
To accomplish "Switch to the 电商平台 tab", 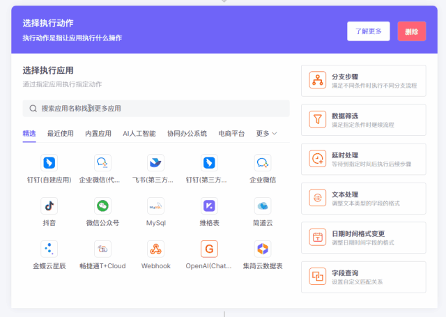I will point(231,133).
